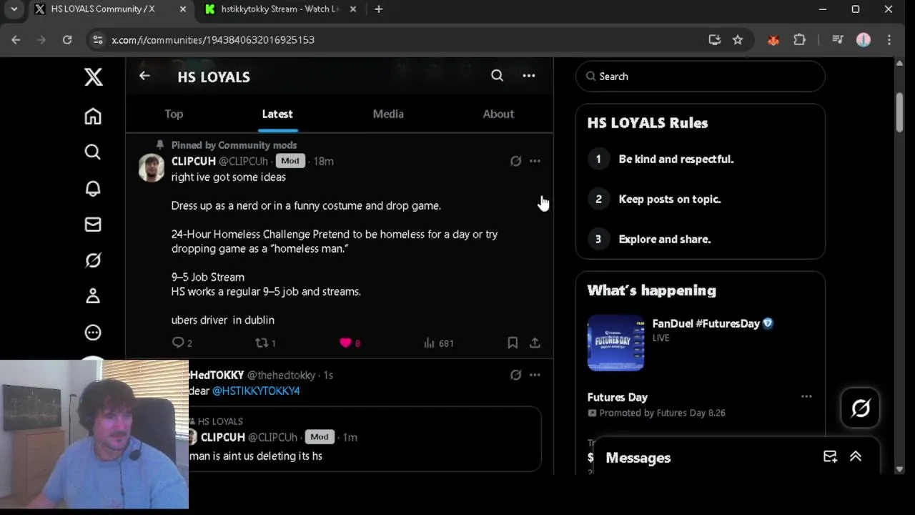Unlike the pinned post with 8 likes
915x515 pixels.
click(x=350, y=343)
